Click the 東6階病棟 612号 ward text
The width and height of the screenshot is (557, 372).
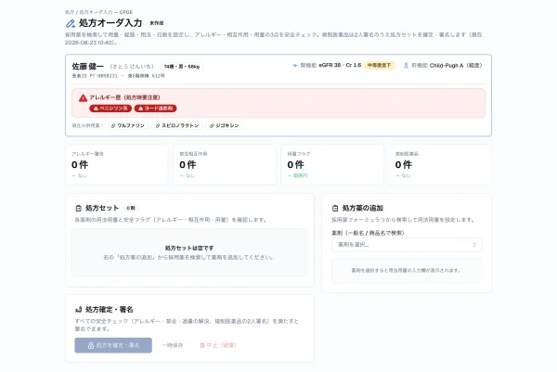pos(146,76)
